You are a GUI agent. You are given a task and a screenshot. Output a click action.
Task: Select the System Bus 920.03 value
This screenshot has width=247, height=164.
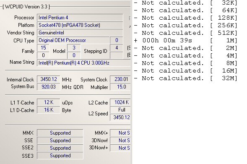click(49, 87)
